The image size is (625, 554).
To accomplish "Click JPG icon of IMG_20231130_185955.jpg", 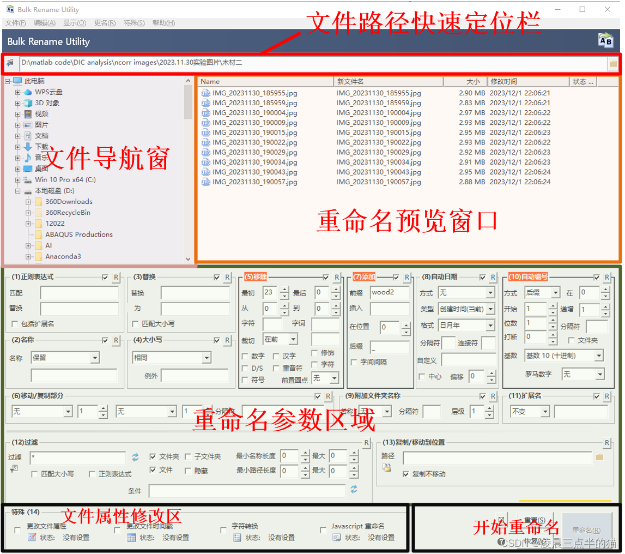I will [205, 93].
